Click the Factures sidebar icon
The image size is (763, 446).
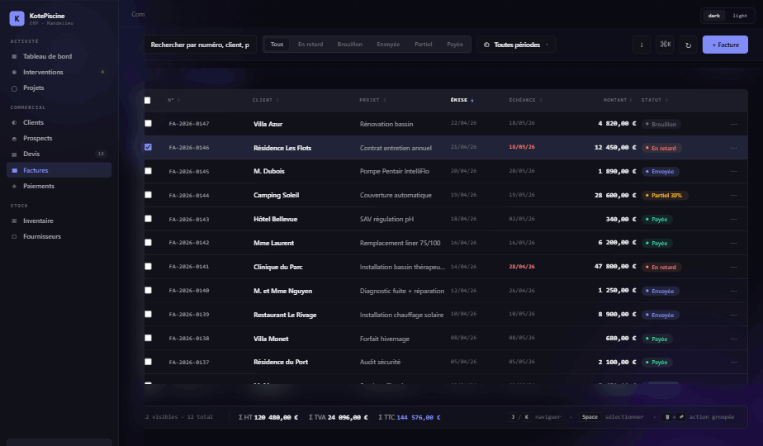[15, 170]
